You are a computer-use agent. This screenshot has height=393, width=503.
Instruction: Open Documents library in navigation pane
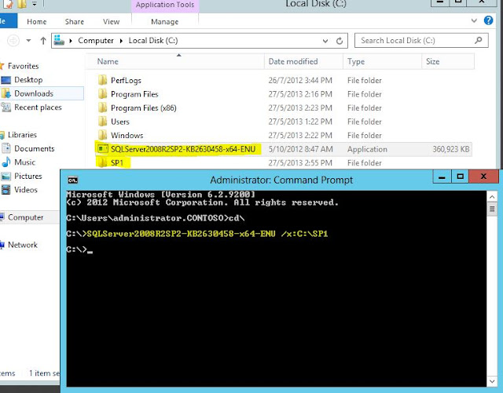[x=35, y=148]
